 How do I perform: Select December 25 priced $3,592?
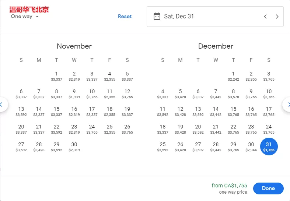point(163,147)
